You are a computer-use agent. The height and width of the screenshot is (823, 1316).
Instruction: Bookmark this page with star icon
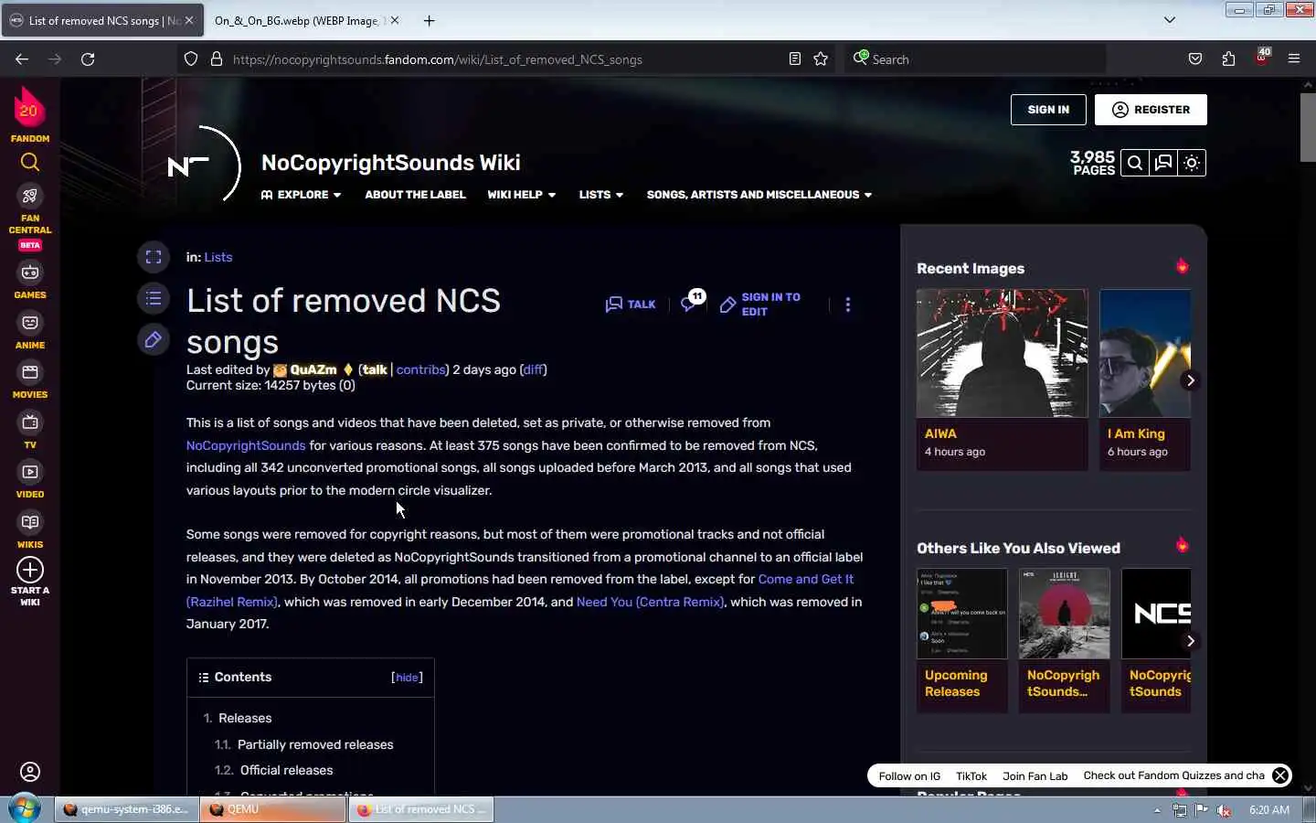pyautogui.click(x=821, y=59)
